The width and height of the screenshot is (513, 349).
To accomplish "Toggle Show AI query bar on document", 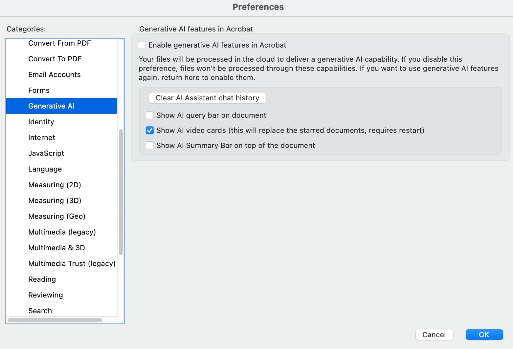I will 150,115.
